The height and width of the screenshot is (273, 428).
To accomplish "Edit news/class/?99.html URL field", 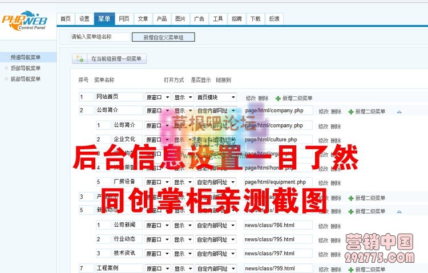I will point(278,268).
